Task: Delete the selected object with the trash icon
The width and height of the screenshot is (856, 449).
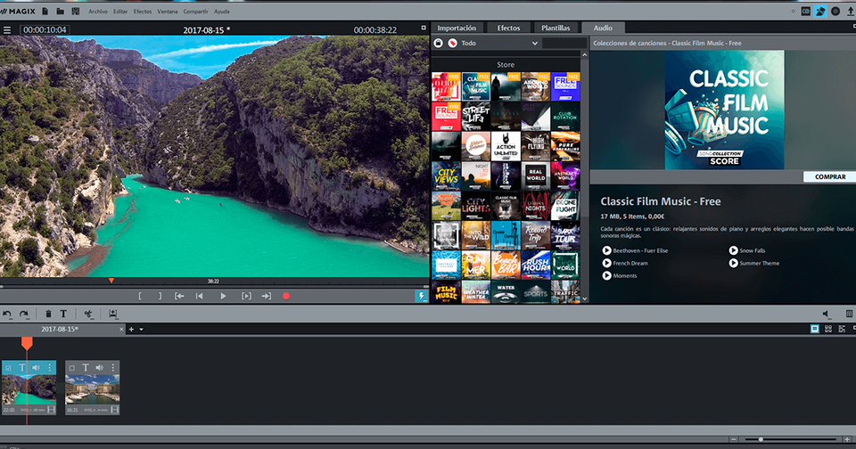Action: click(x=48, y=314)
